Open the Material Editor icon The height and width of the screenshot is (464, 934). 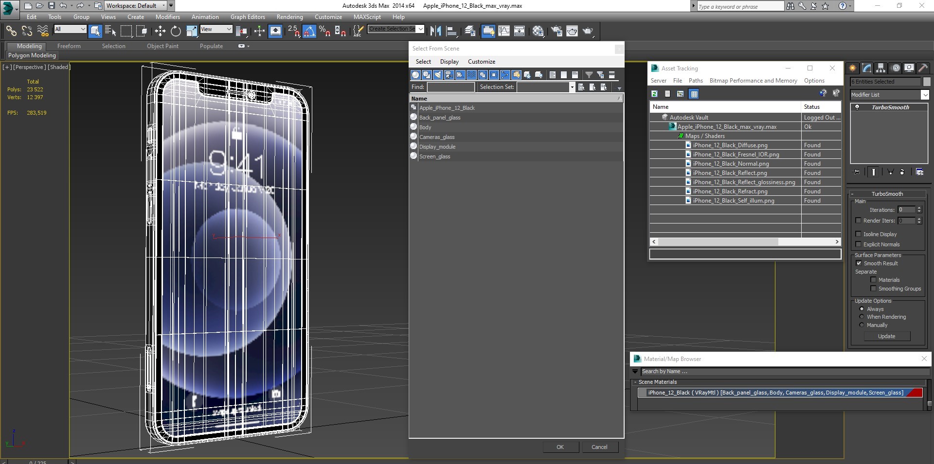(x=538, y=31)
